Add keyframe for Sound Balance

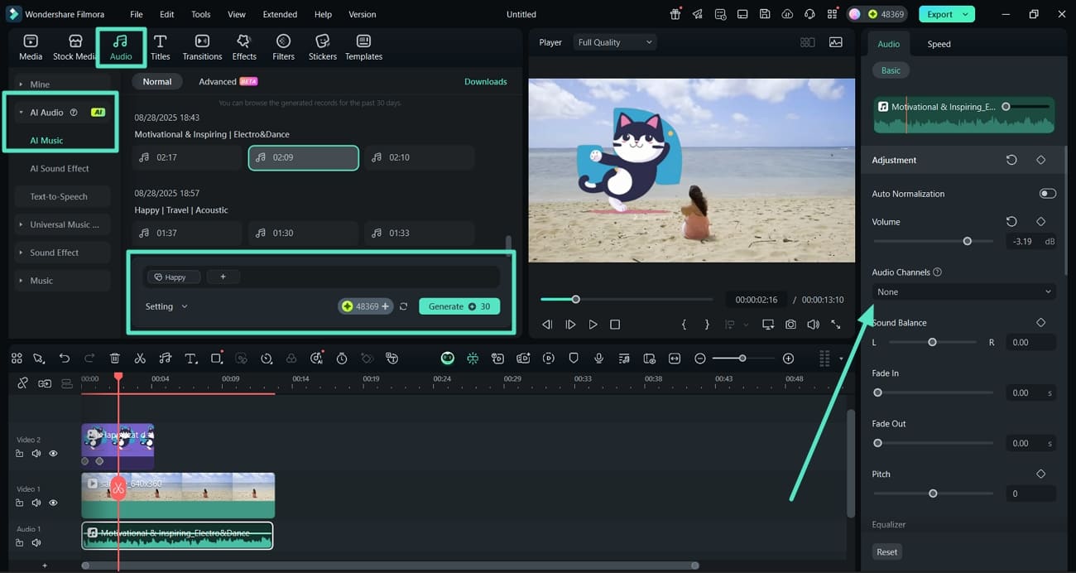[1040, 323]
